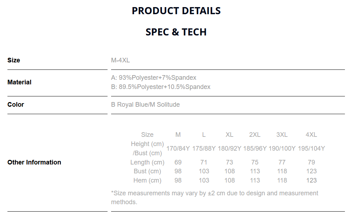Click the Hem (cm) row header
The height and width of the screenshot is (218, 352).
tap(147, 180)
